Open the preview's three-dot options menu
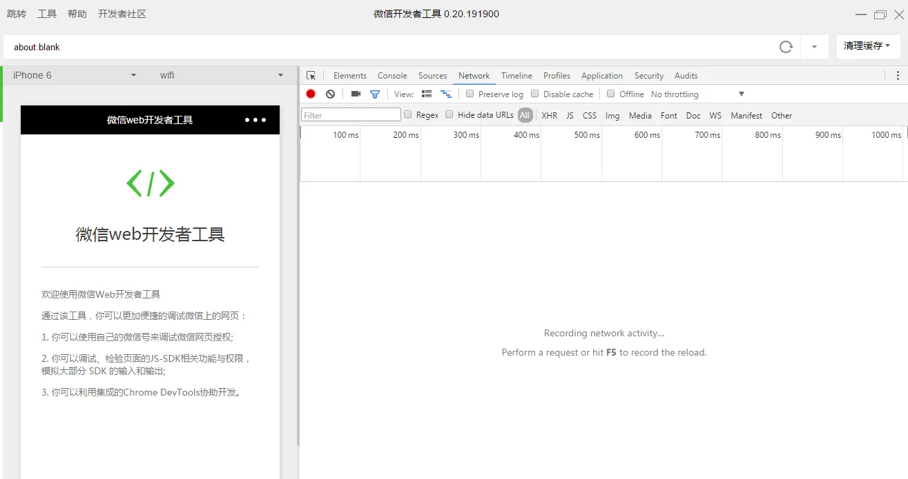The image size is (908, 479). (255, 119)
